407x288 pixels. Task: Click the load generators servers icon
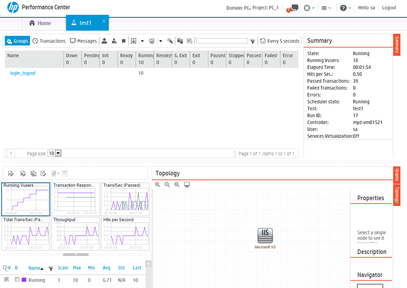[180, 41]
